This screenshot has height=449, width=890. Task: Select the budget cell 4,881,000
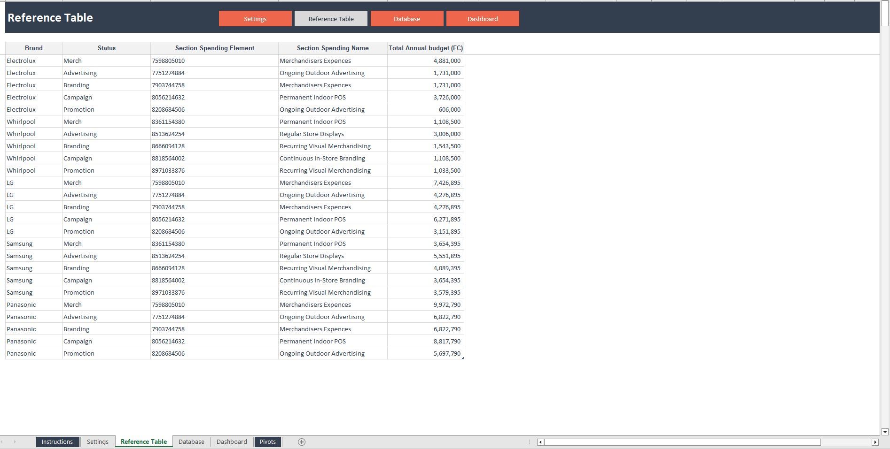point(426,61)
